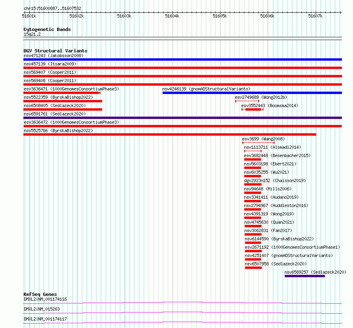
Task: Click the esv3699 (Wang2008) label
Action: 263,139
